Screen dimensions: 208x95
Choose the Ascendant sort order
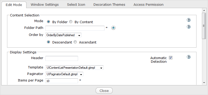coord(75,42)
